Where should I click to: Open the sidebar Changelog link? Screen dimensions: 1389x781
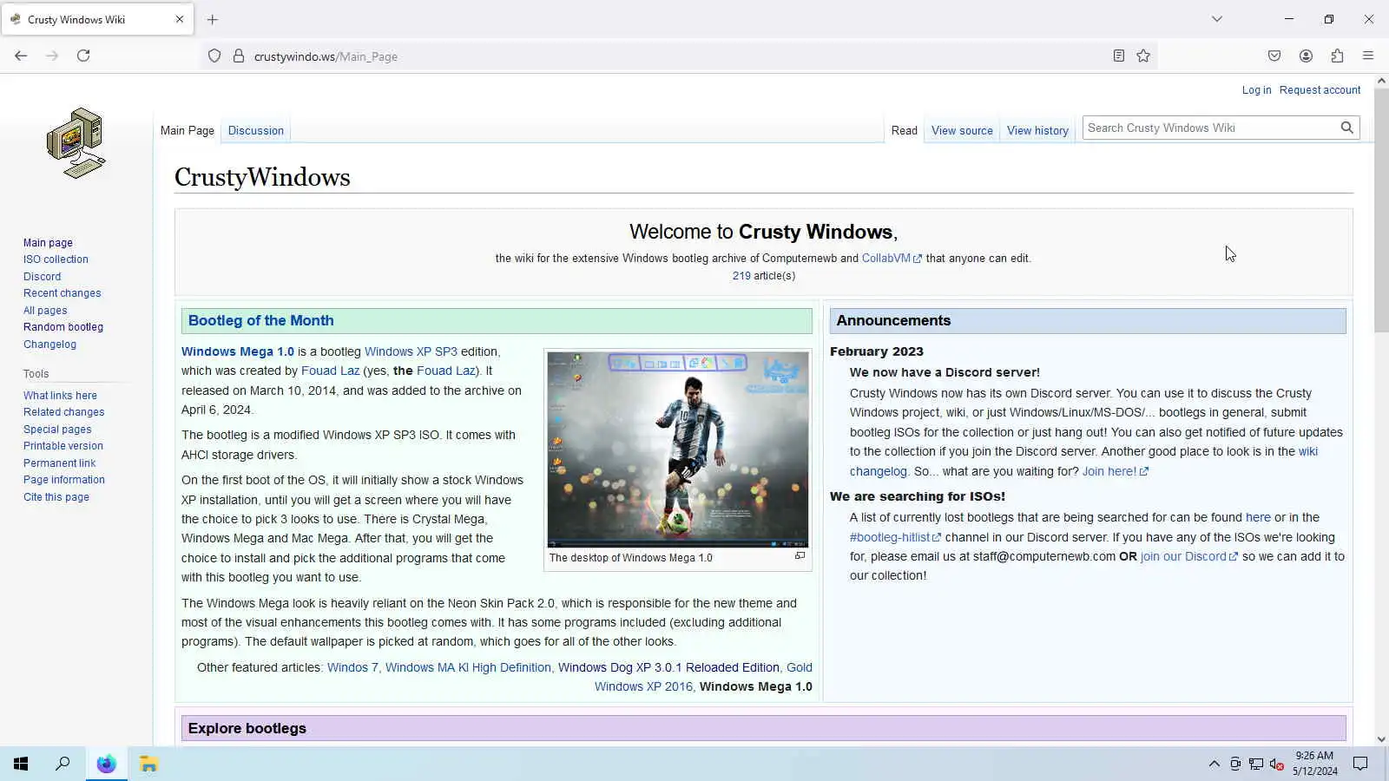coord(49,345)
